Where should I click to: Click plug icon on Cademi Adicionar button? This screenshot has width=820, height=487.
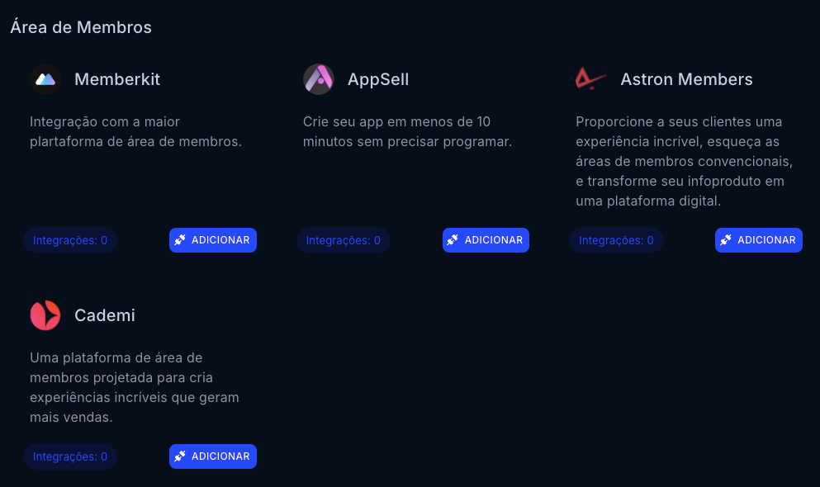180,456
